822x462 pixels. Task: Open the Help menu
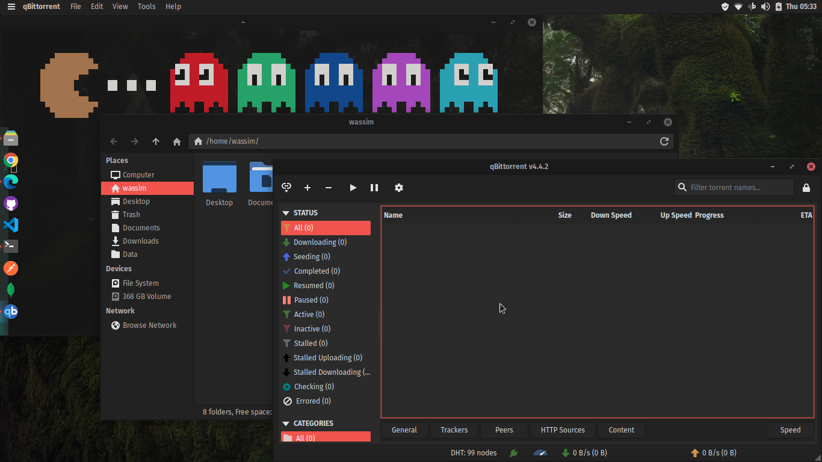(x=173, y=7)
